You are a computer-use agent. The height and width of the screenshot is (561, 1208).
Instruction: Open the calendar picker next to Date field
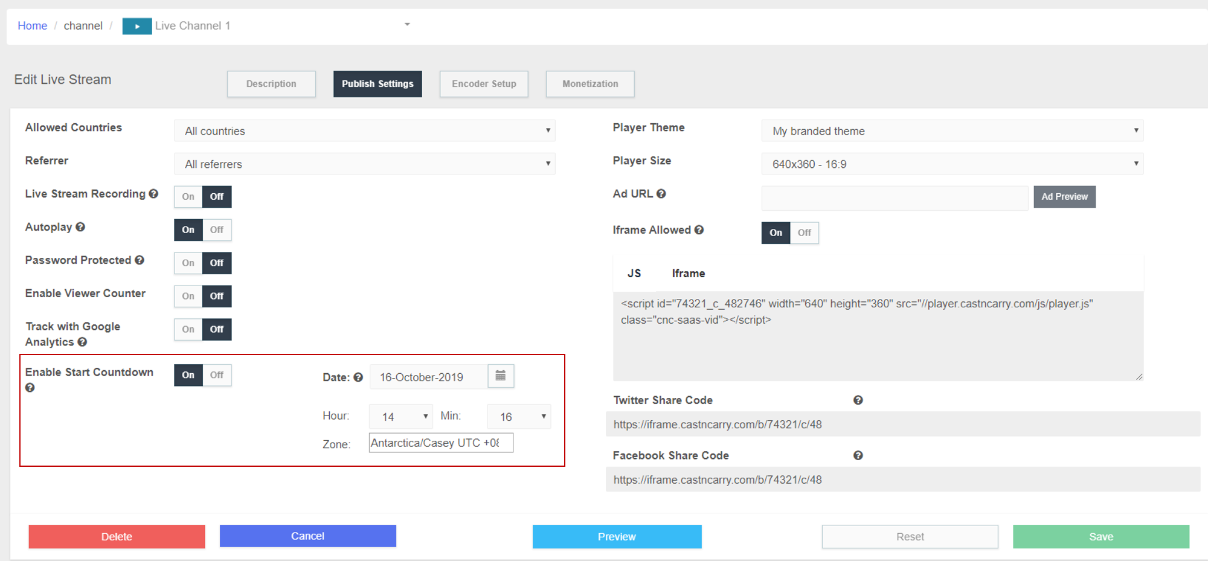tap(501, 376)
